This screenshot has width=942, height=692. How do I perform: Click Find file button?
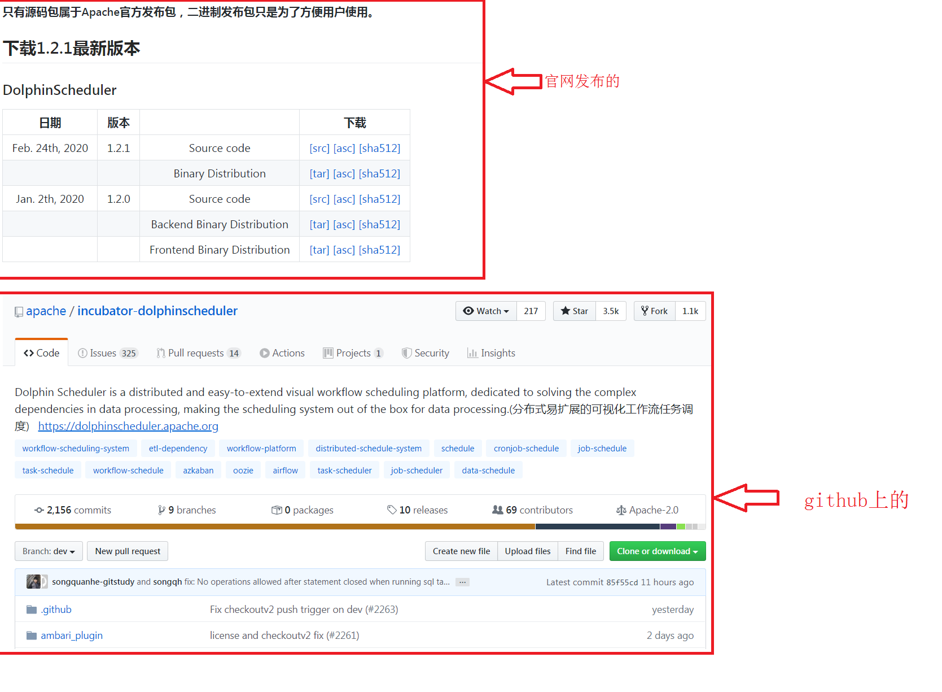(581, 551)
